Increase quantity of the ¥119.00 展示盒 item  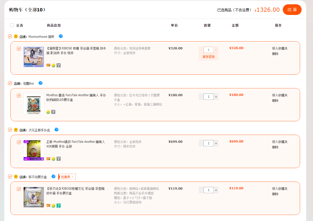[x=216, y=190]
